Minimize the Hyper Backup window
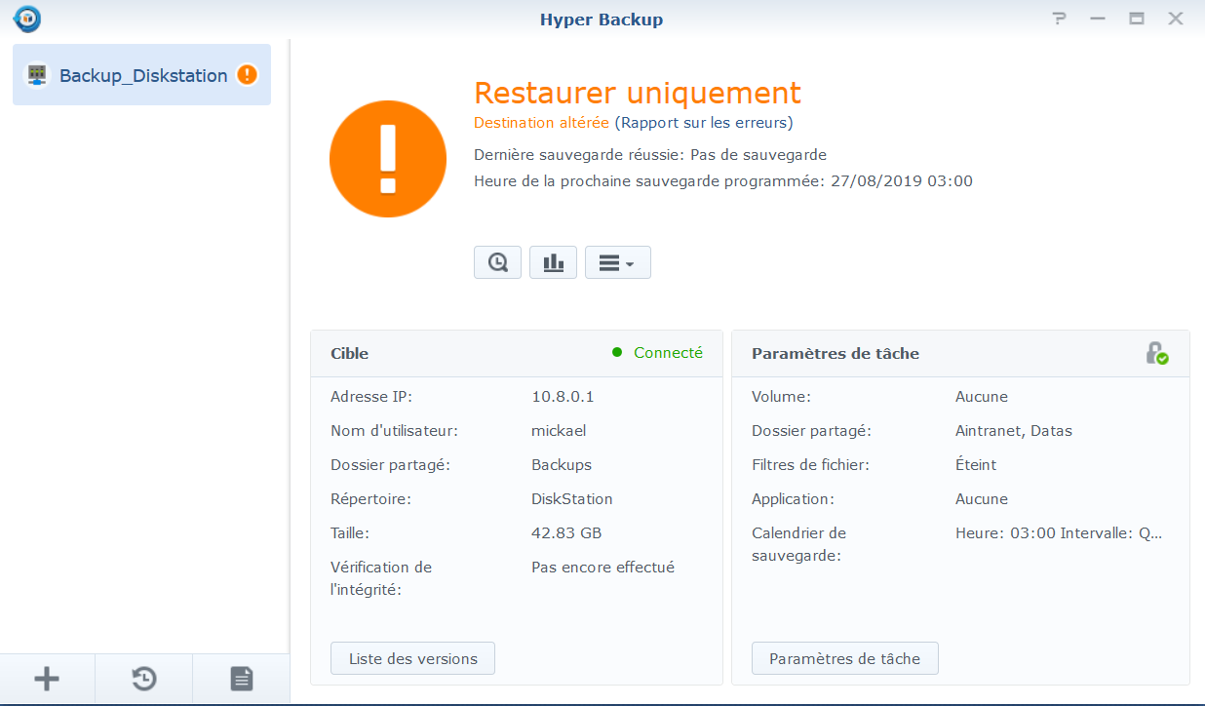 click(1098, 19)
